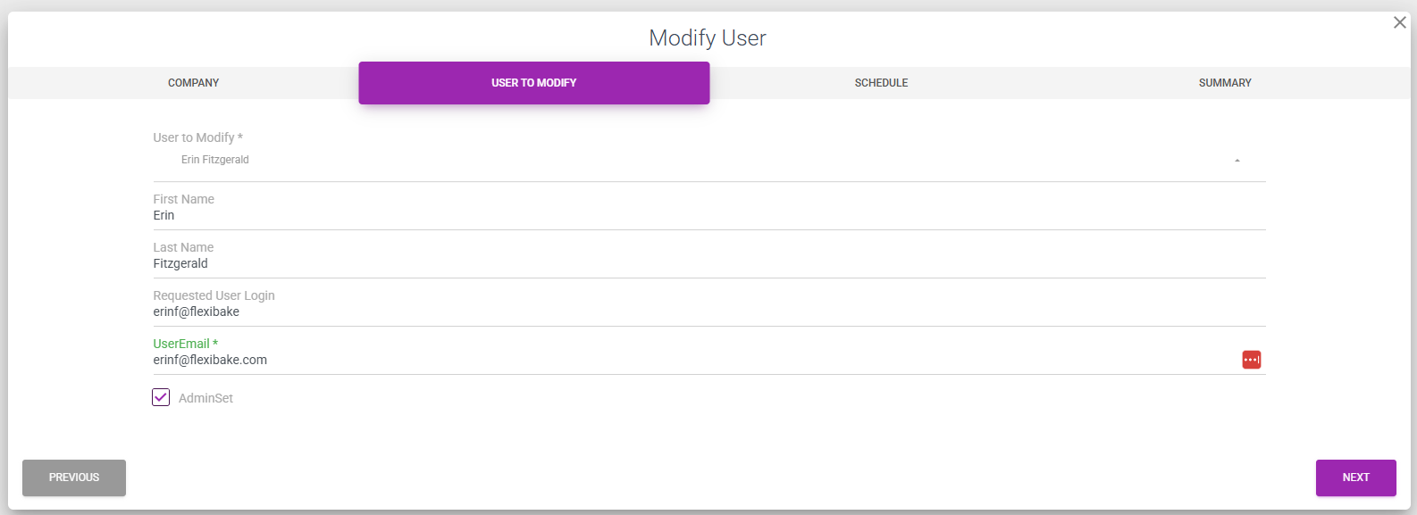Viewport: 1417px width, 515px height.
Task: Click the Requested User Login label
Action: (x=214, y=295)
